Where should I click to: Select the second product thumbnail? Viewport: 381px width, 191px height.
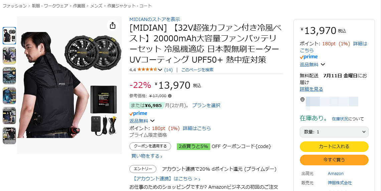click(x=9, y=56)
